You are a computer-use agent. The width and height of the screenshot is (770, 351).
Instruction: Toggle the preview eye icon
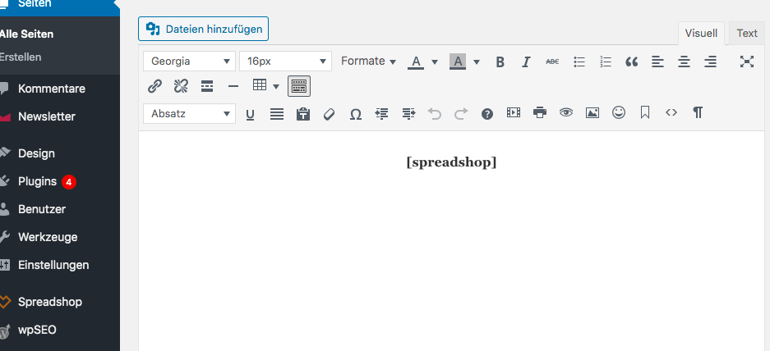pos(565,113)
